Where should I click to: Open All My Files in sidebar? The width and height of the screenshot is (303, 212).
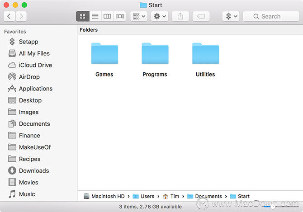[x=29, y=53]
